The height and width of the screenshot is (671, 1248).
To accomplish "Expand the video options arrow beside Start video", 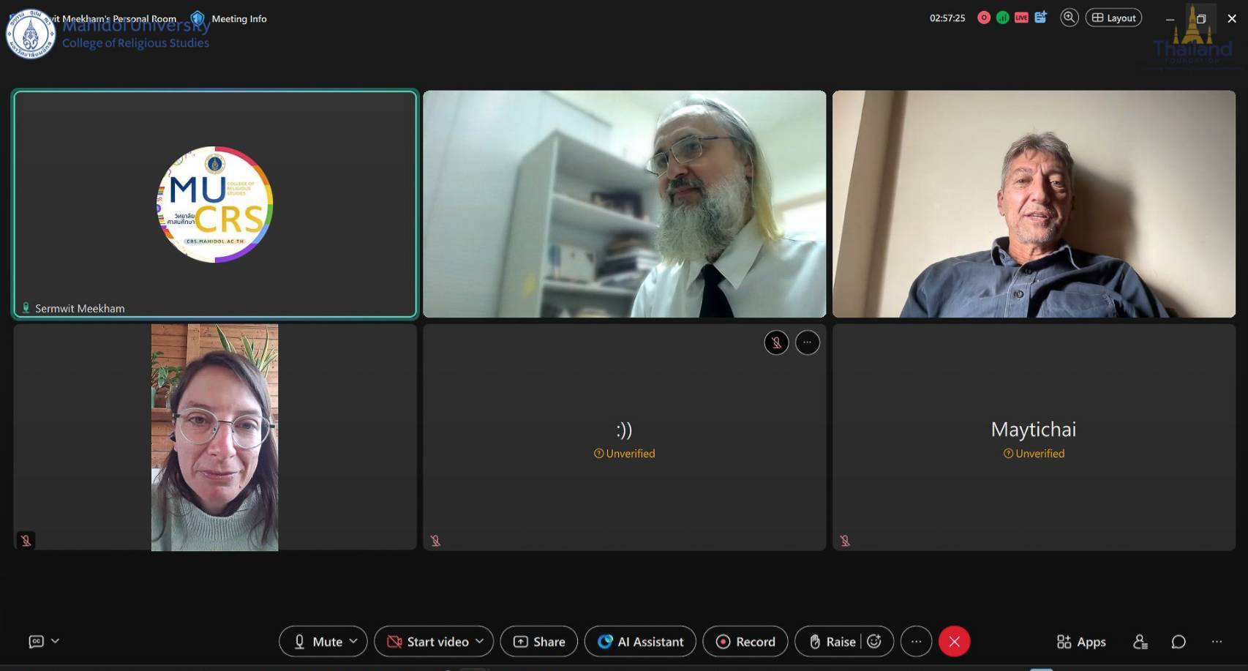I will [480, 641].
